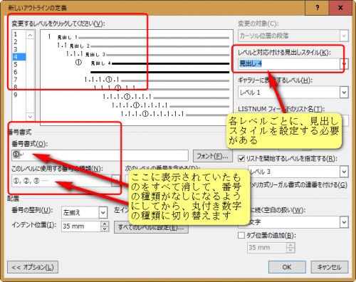Viewport: 356px width, 282px height.
Task: Enable タブ位置の追加 checkbox
Action: (x=241, y=235)
